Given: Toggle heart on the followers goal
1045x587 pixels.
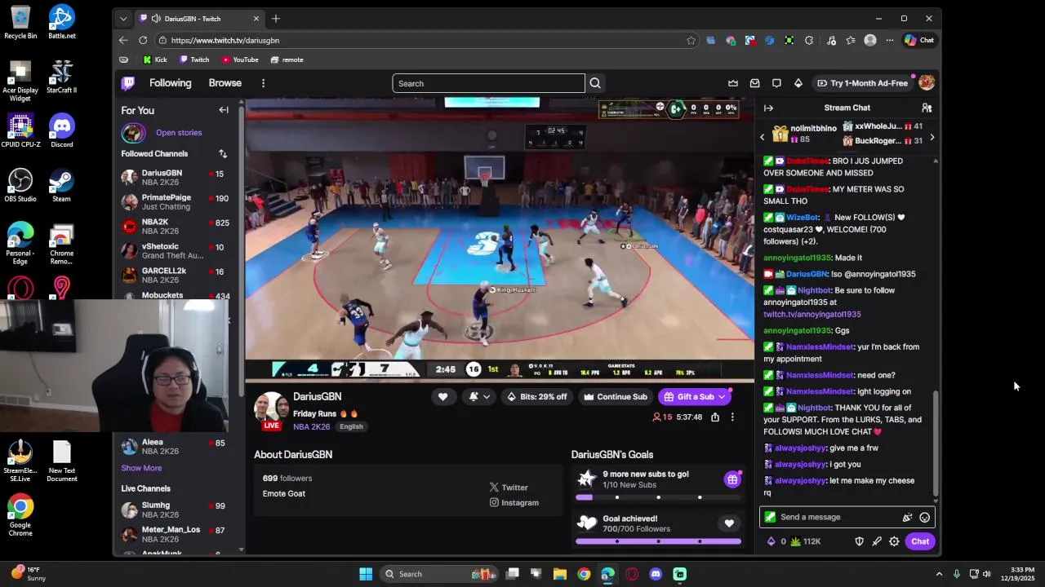Looking at the screenshot, I should (x=729, y=523).
